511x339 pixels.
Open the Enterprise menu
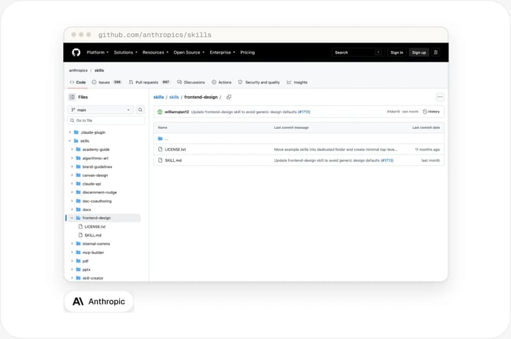coord(222,52)
